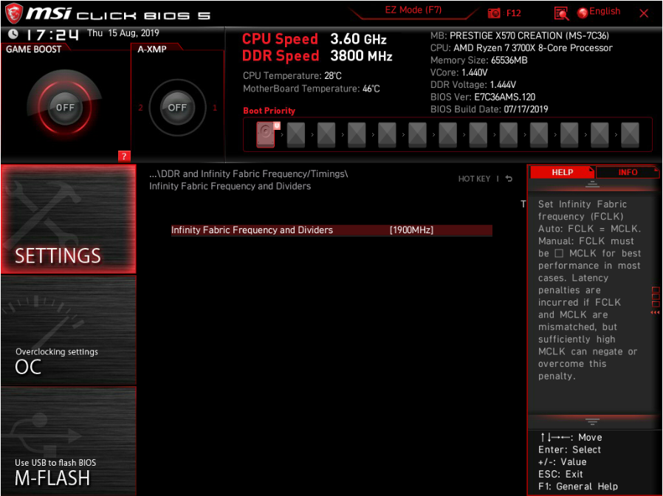Click the MotherBoard Temperature 46°C reading
The width and height of the screenshot is (663, 496).
pos(312,89)
